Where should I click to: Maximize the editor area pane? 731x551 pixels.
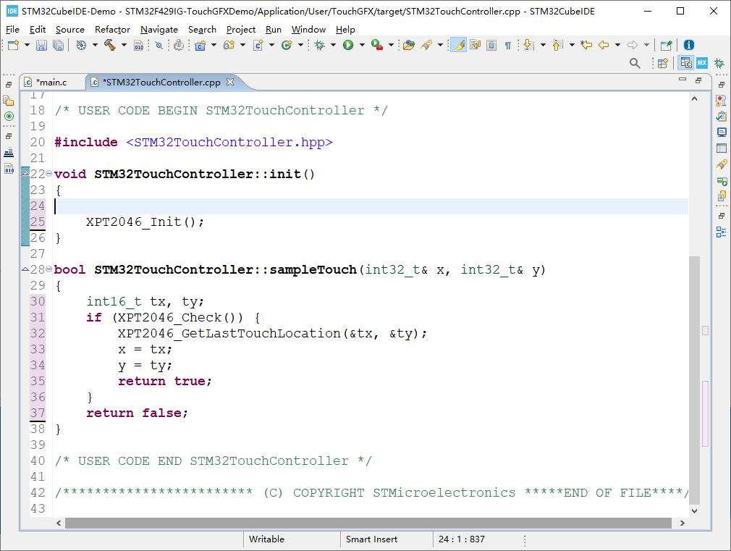pos(698,80)
